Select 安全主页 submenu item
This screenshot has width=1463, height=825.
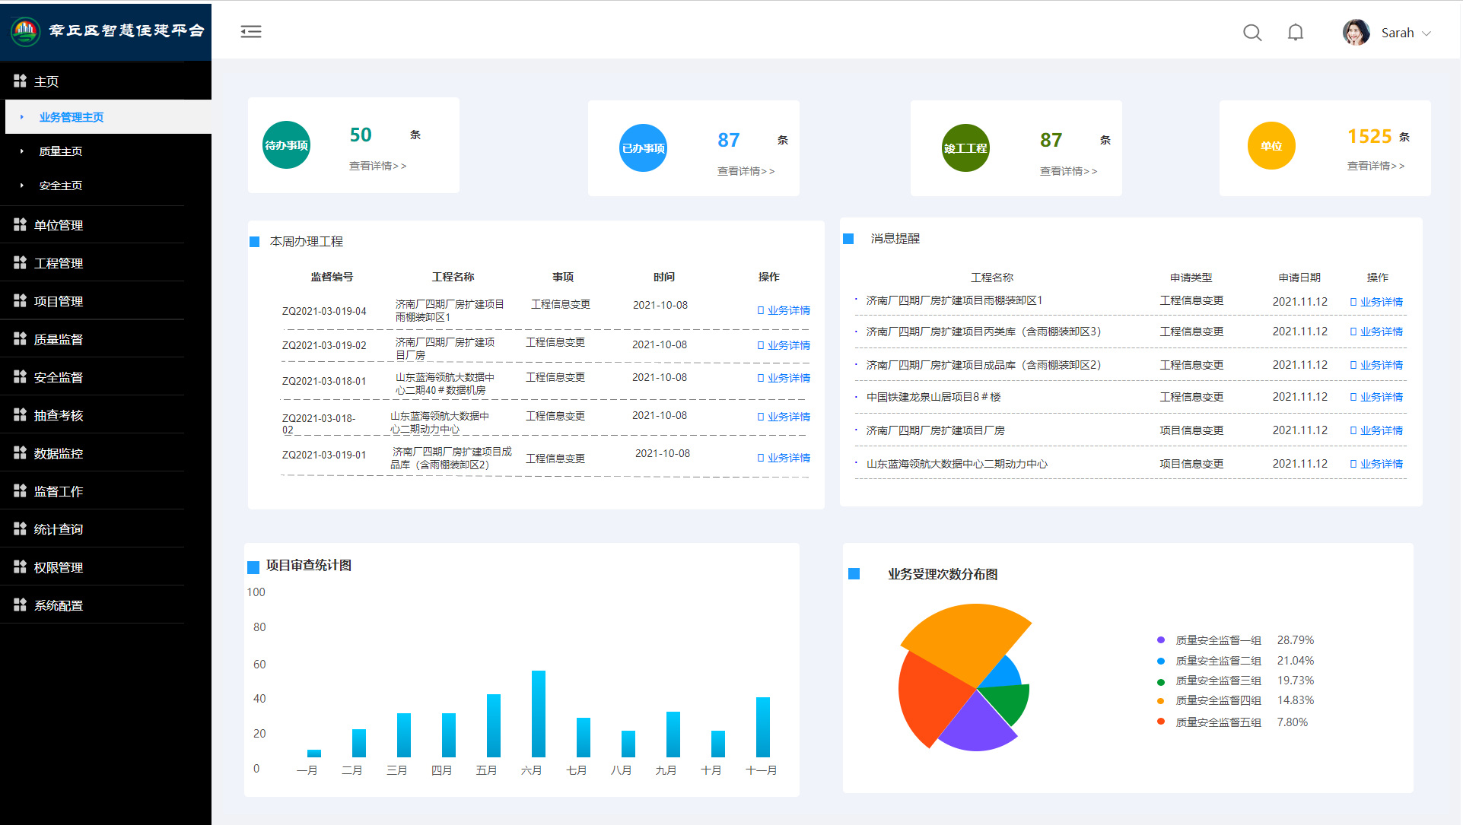(x=61, y=186)
